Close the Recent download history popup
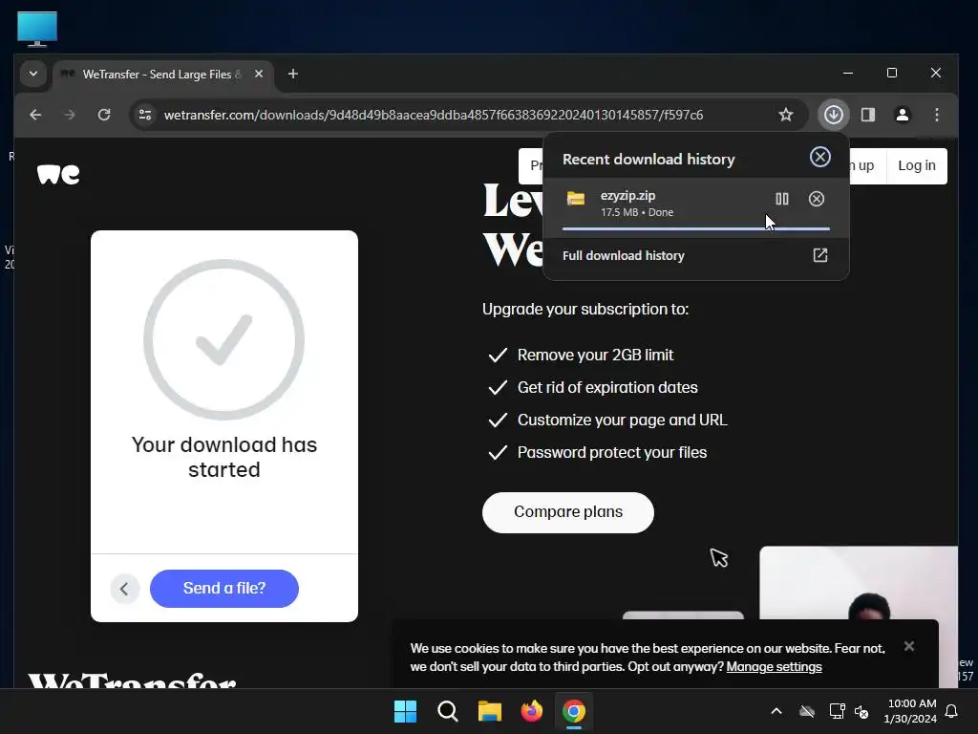Screen dimensions: 978x734 point(819,158)
